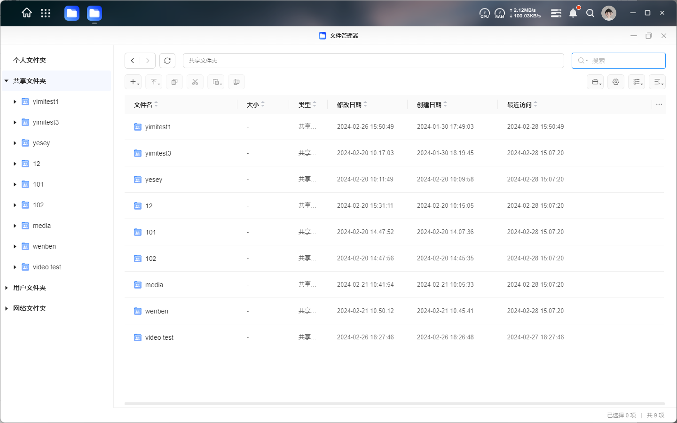Select 102 row in file list
Viewport: 677px width, 423px height.
pos(394,258)
